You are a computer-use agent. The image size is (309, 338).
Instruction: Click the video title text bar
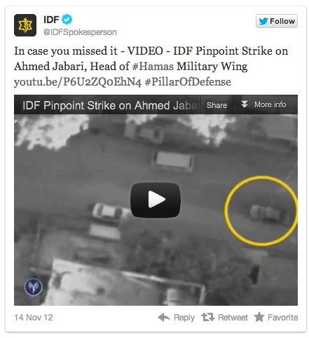pos(110,105)
